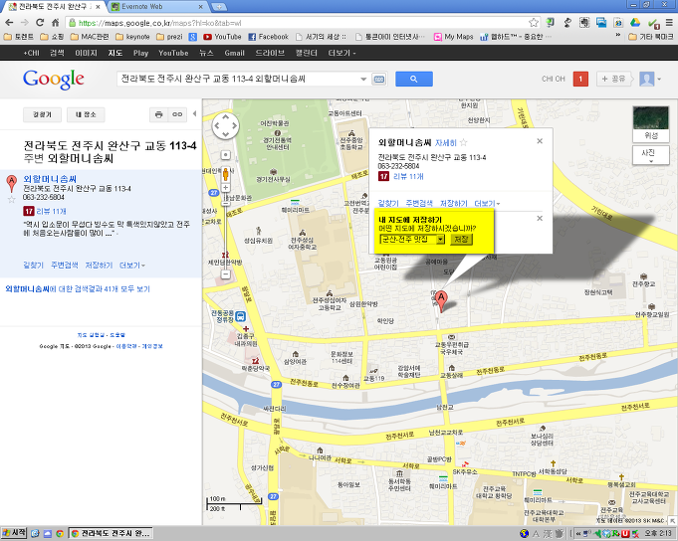This screenshot has height=541, width=678.
Task: Bookmark this page with the star icon
Action: [534, 23]
